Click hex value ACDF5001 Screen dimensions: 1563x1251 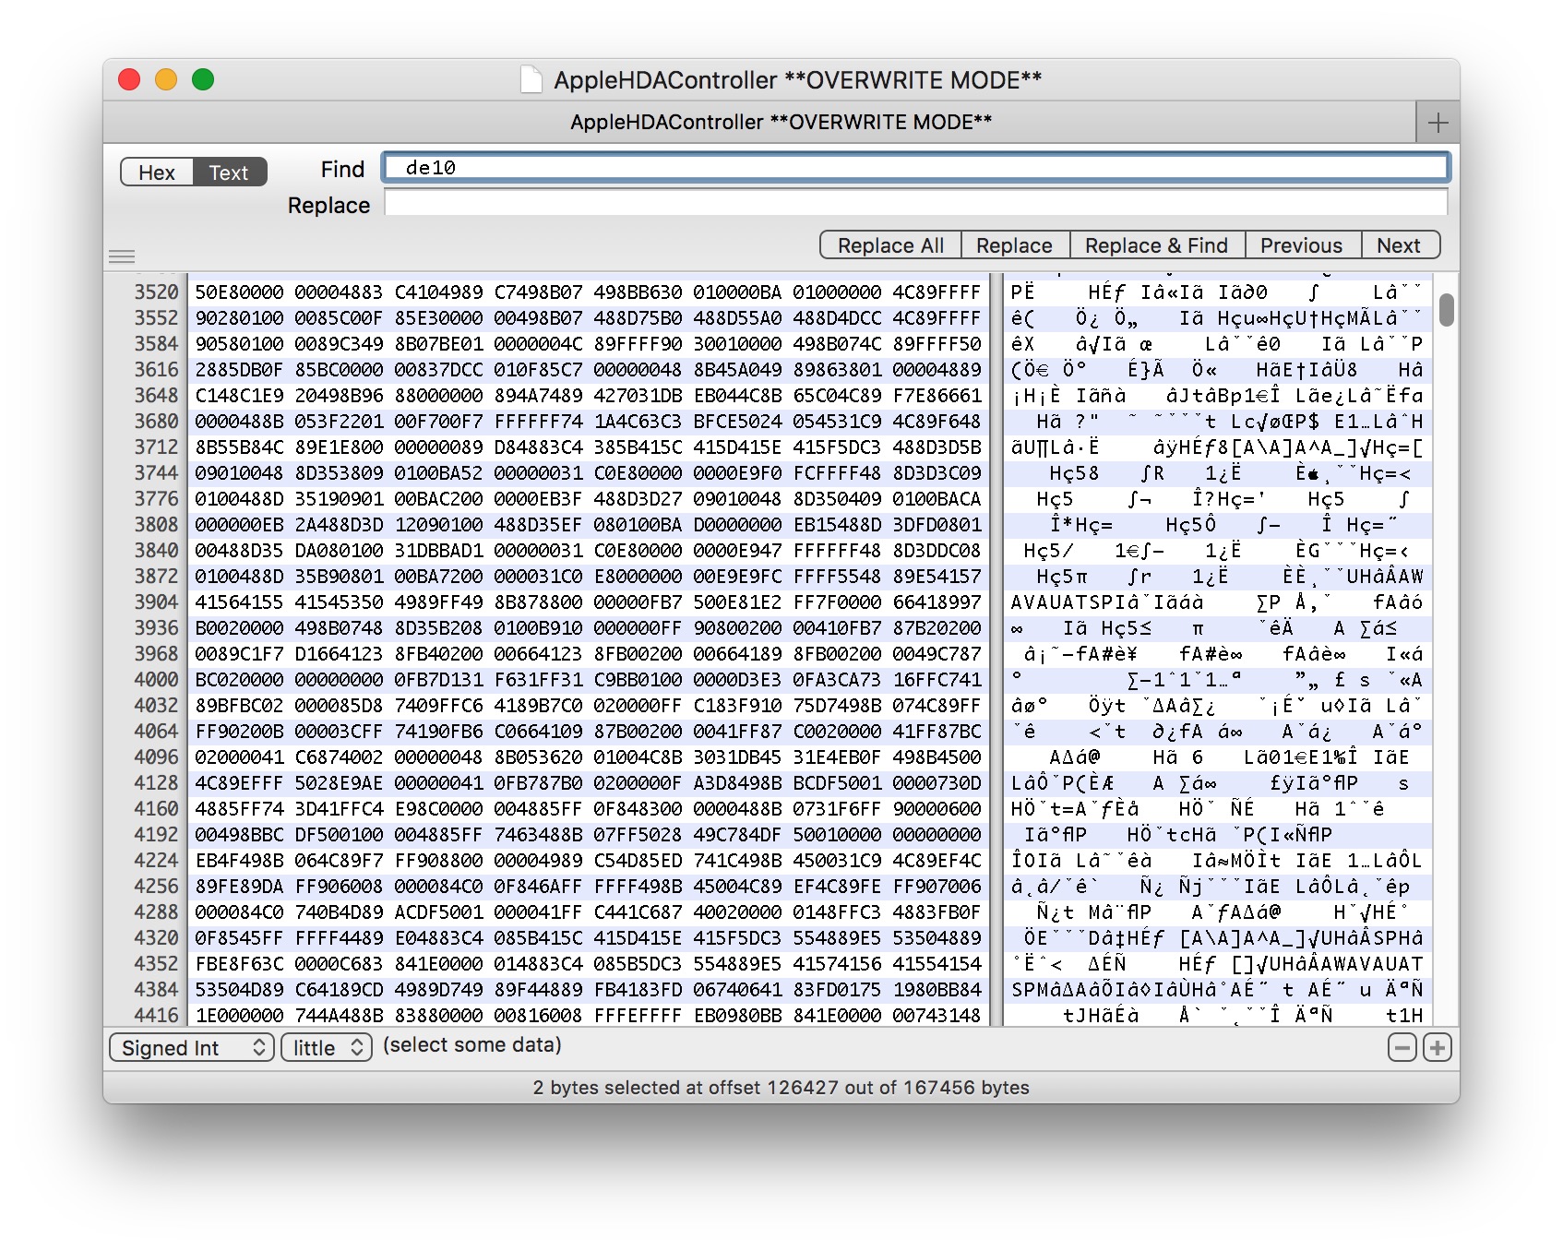pos(439,912)
